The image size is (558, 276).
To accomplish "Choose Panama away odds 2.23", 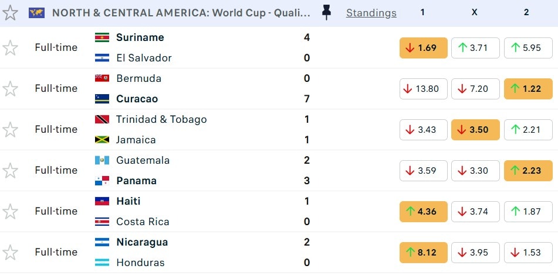I will (527, 171).
